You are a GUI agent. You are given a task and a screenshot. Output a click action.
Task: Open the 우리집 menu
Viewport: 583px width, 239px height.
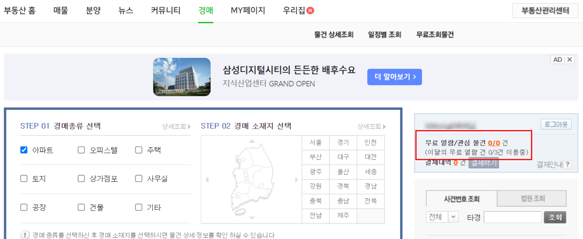pyautogui.click(x=294, y=10)
